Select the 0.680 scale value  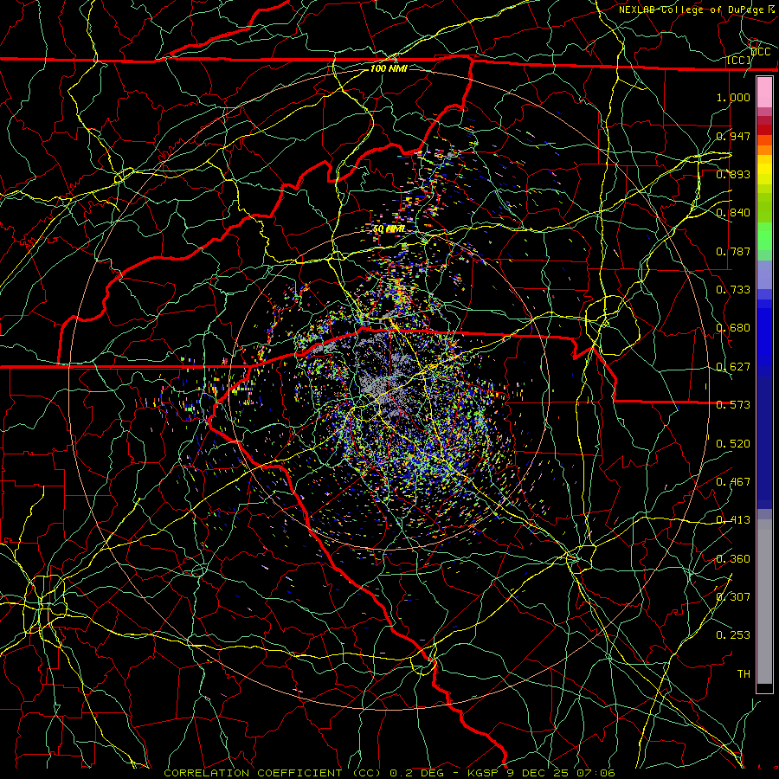(x=733, y=328)
